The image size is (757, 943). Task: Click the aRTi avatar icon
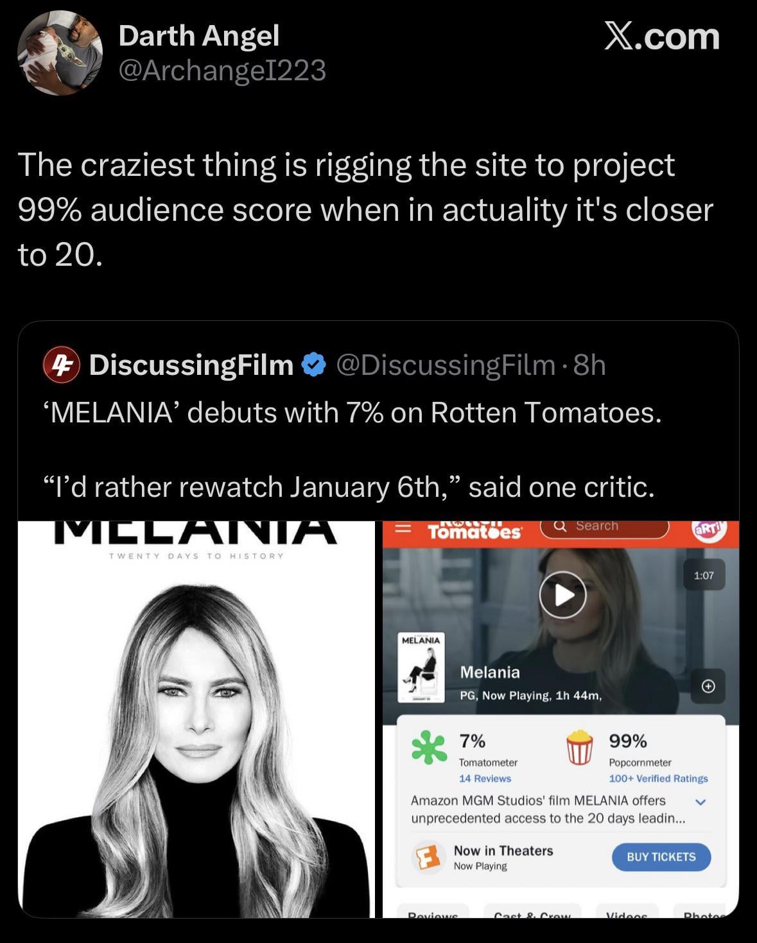pyautogui.click(x=708, y=531)
